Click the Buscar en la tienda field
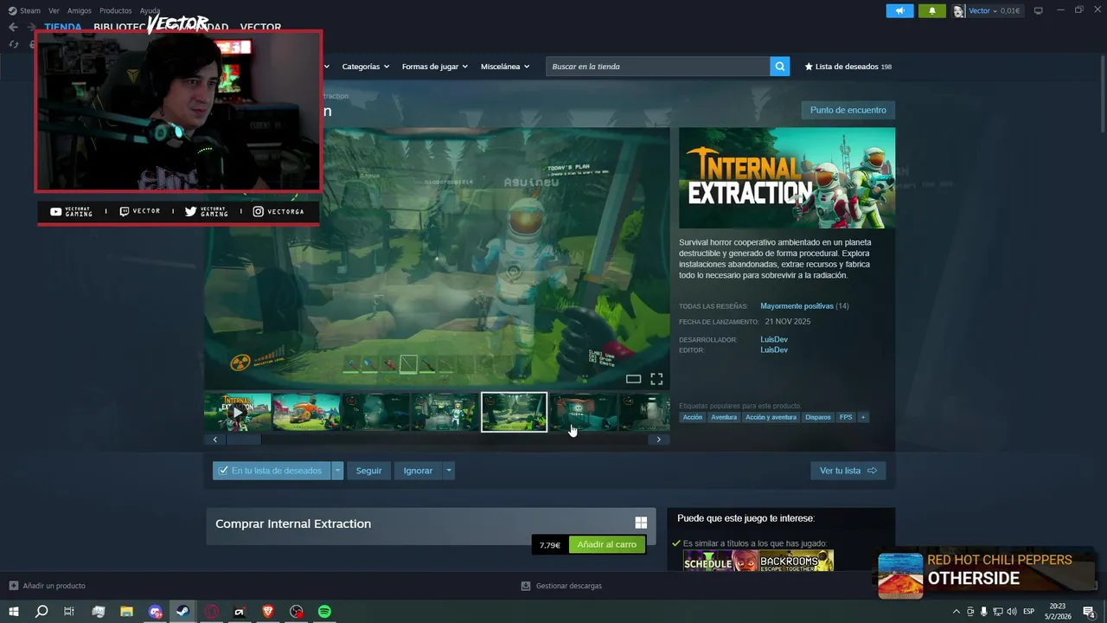Screen dimensions: 1107x623 [x=657, y=67]
